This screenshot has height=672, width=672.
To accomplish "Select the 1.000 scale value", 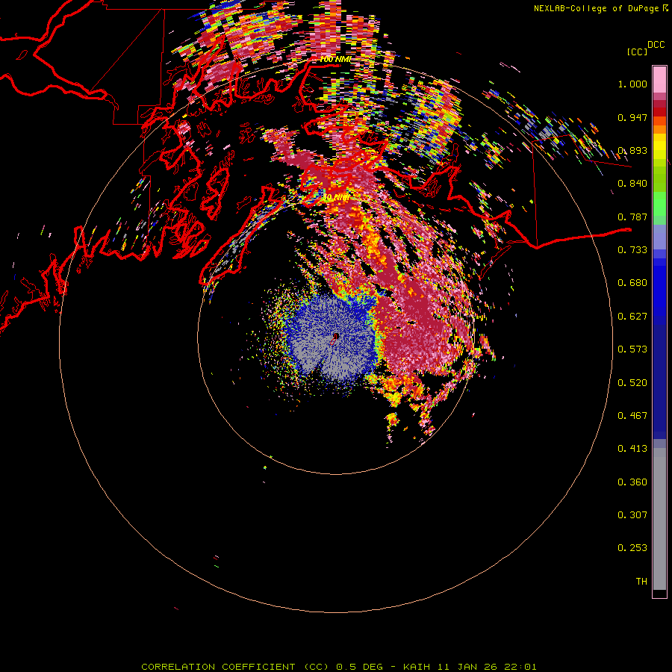I will (632, 84).
